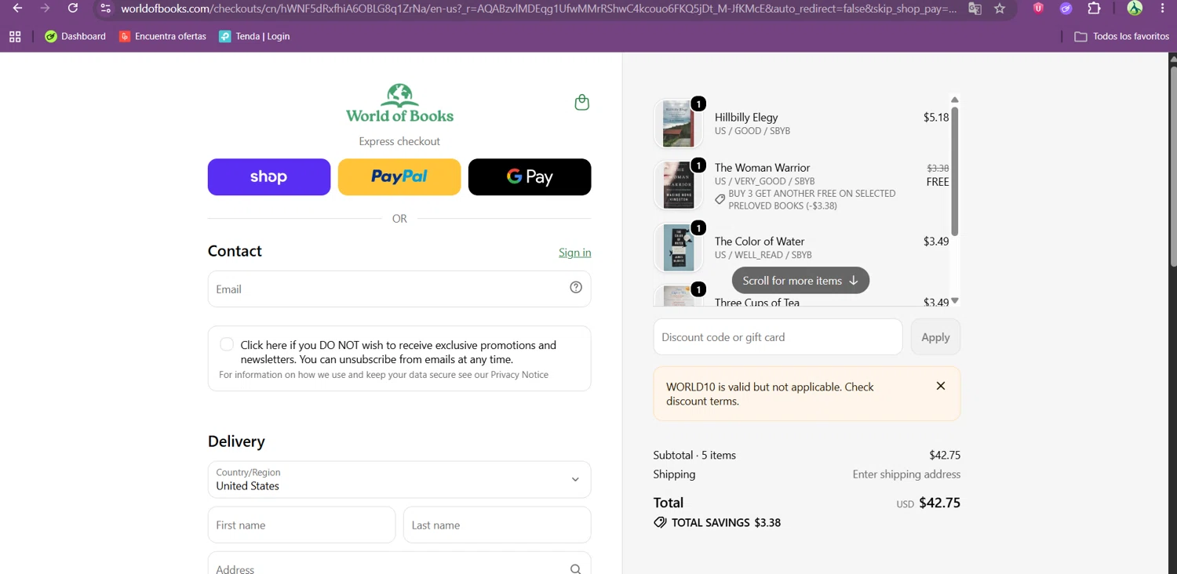Focus the Last name field
This screenshot has height=574, width=1177.
pyautogui.click(x=497, y=525)
